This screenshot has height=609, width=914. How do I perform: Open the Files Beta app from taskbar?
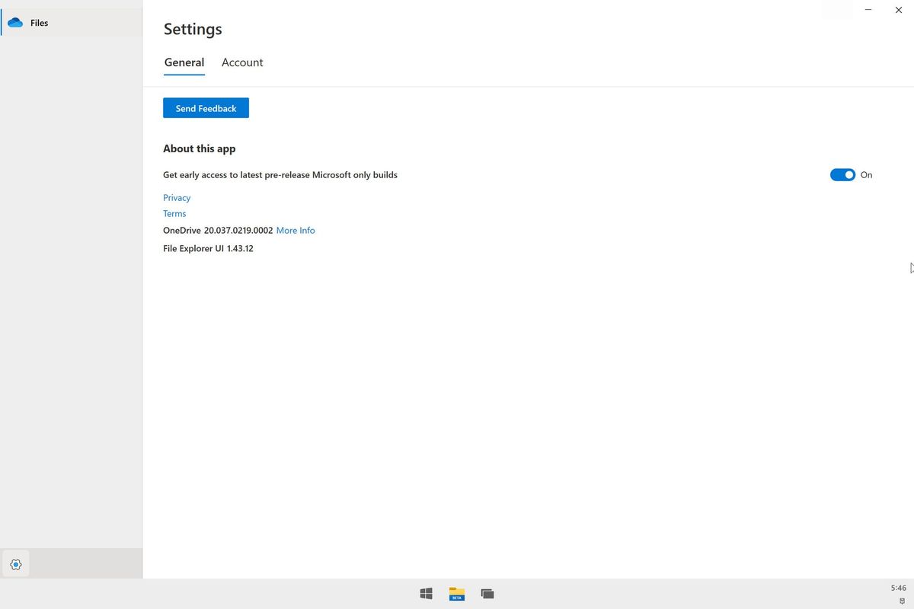pos(456,593)
